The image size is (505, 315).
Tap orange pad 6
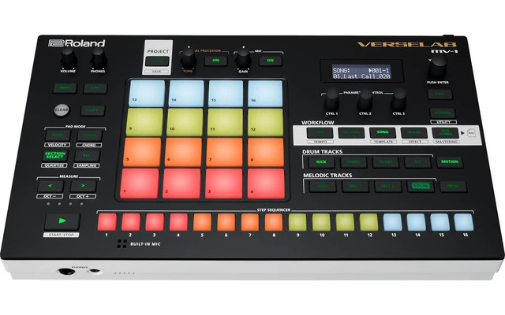pos(183,152)
